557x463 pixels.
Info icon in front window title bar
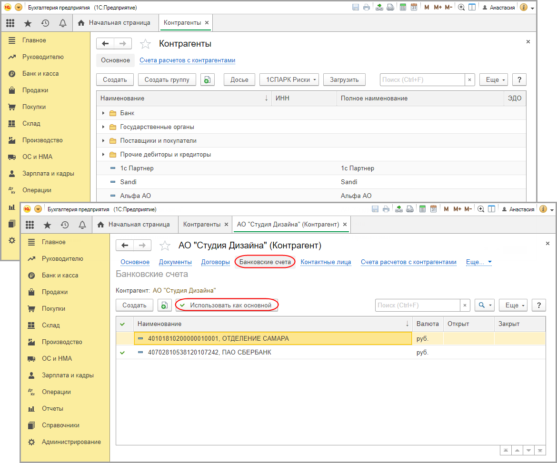click(543, 209)
